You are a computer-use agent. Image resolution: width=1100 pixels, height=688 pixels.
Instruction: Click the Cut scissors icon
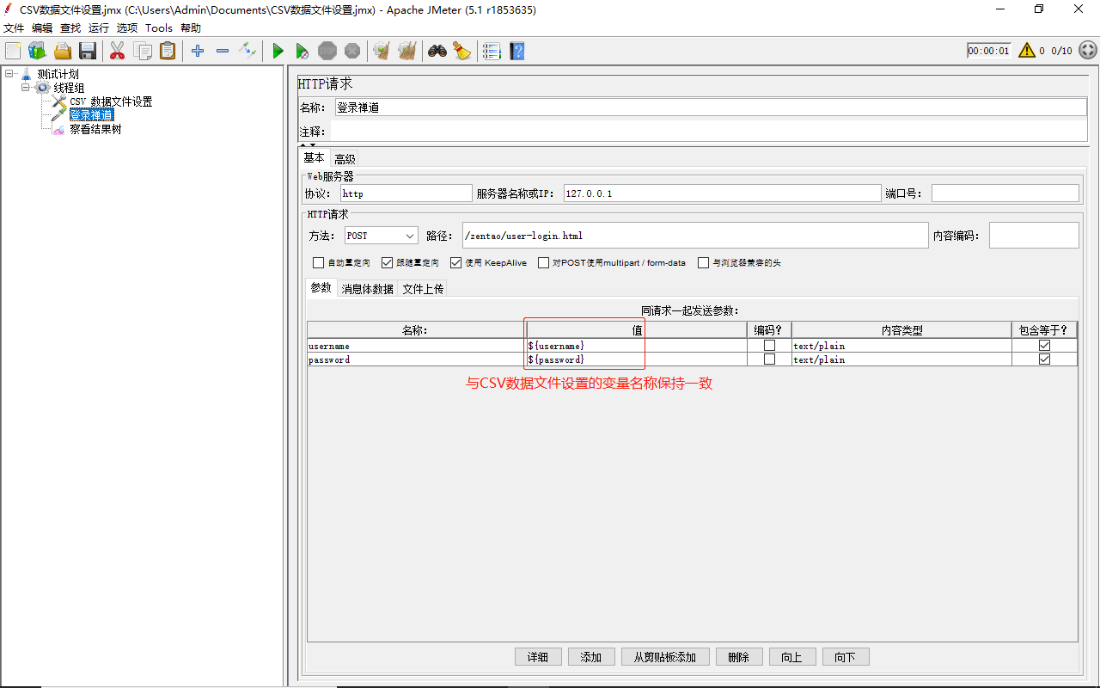[118, 51]
